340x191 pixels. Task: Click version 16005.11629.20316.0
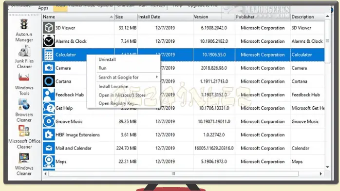pos(214,148)
